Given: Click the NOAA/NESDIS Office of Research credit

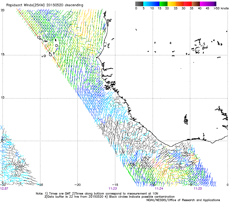Looking at the screenshot, I should (x=183, y=200).
